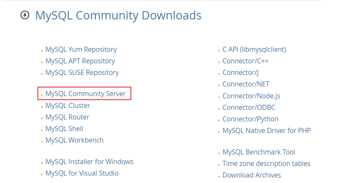
Task: Go to Download Archives
Action: point(251,175)
